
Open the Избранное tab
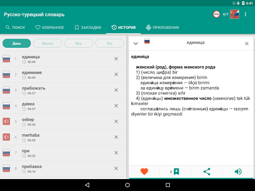(49, 27)
